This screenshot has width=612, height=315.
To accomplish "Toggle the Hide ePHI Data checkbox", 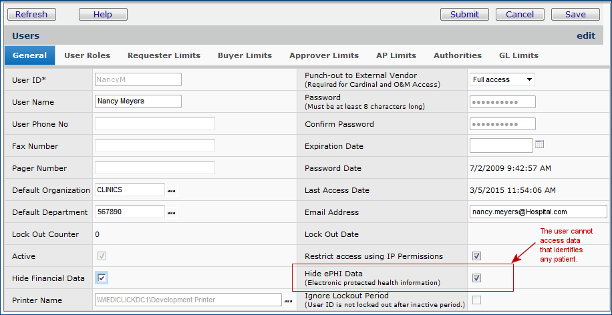I will point(476,278).
